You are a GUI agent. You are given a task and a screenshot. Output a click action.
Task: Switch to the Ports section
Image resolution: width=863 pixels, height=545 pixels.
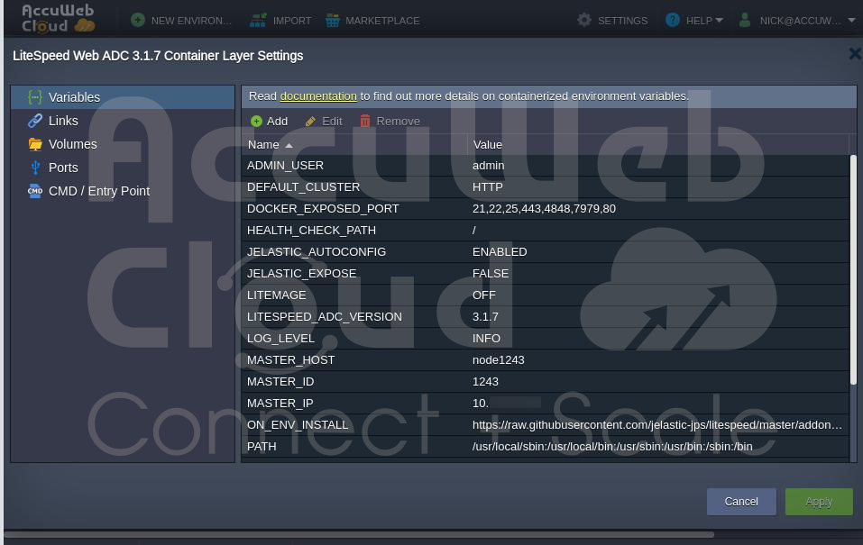pyautogui.click(x=63, y=168)
